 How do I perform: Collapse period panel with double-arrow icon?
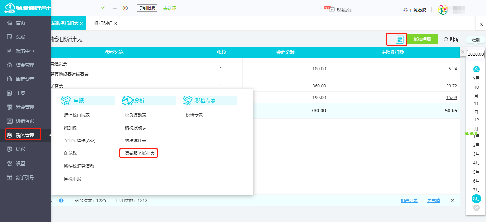coord(463,52)
